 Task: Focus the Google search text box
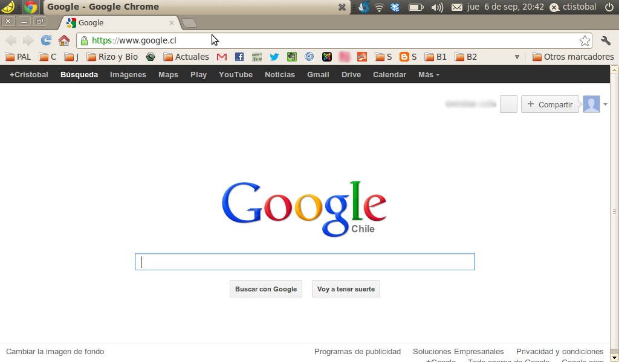click(305, 262)
